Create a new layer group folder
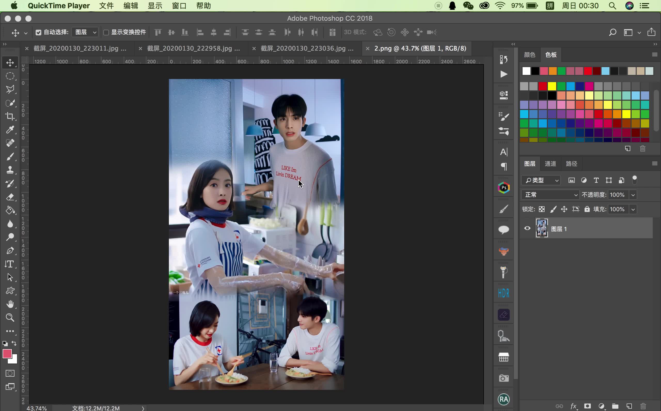 [x=615, y=406]
